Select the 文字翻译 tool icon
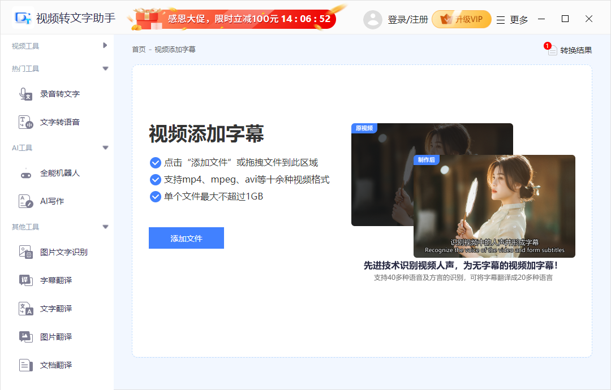This screenshot has width=611, height=390. point(26,309)
